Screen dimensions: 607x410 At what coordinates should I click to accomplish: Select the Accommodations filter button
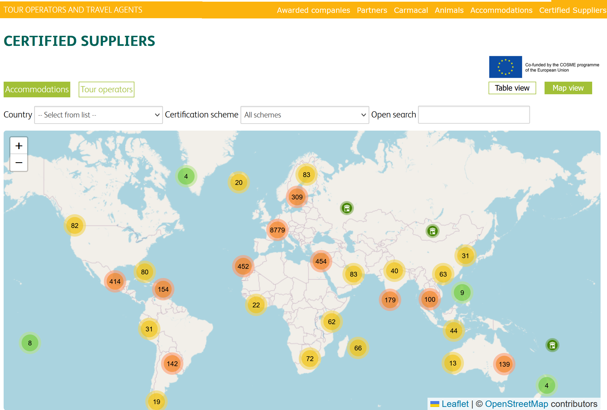pos(37,89)
